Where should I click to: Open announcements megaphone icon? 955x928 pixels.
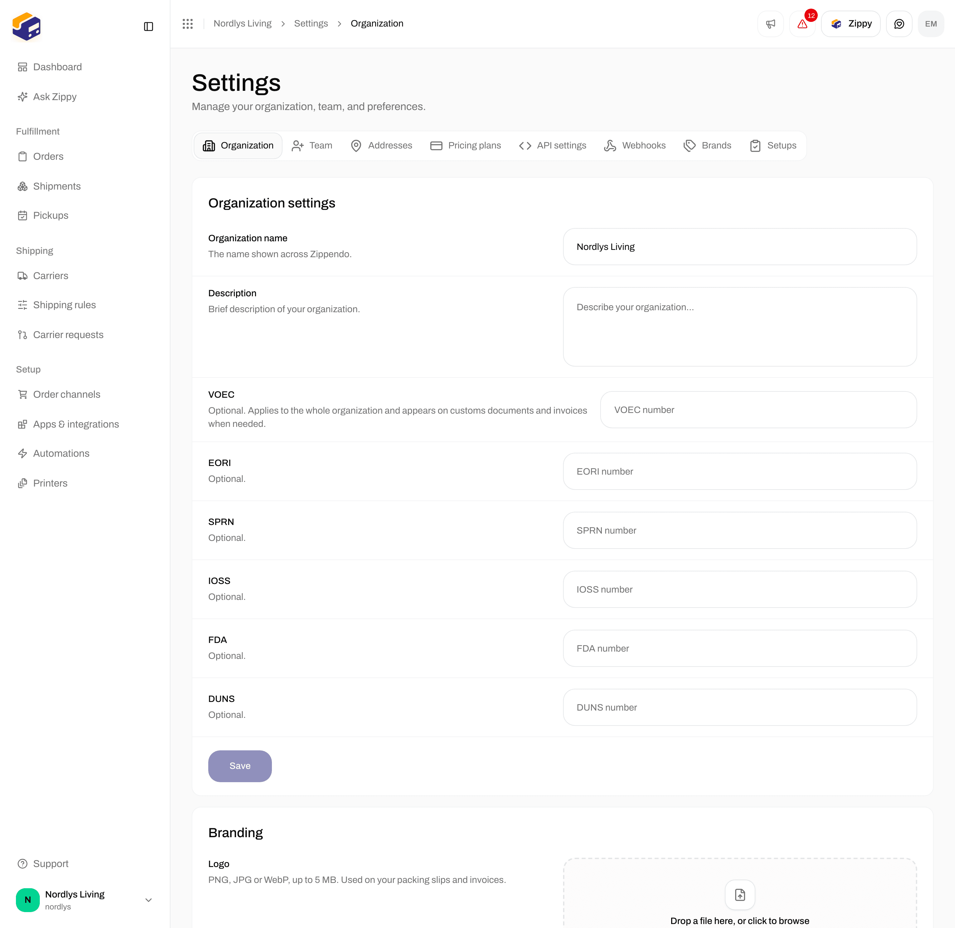tap(771, 24)
